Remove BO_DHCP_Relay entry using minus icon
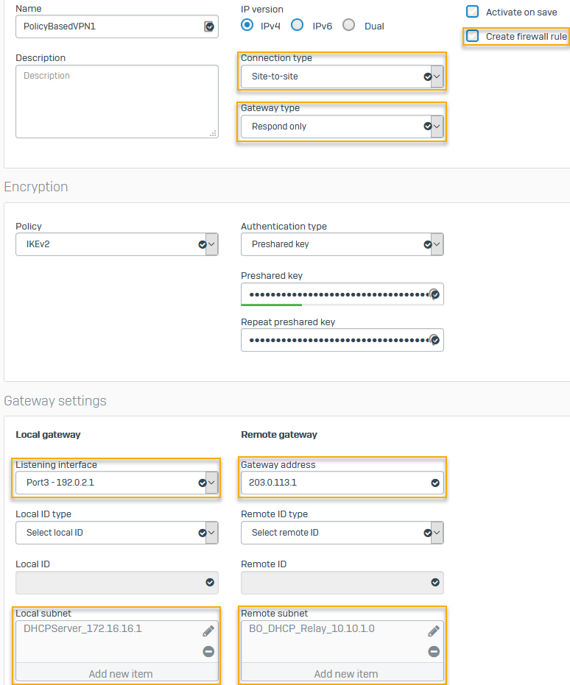 434,651
